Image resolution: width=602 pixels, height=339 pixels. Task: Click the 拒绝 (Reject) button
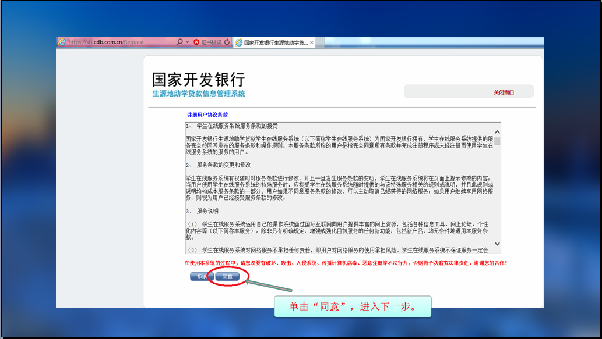click(202, 277)
